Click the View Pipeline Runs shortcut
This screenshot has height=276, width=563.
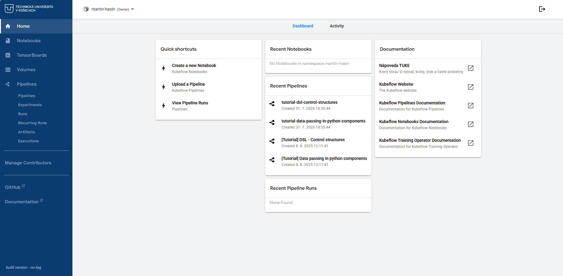[208, 106]
